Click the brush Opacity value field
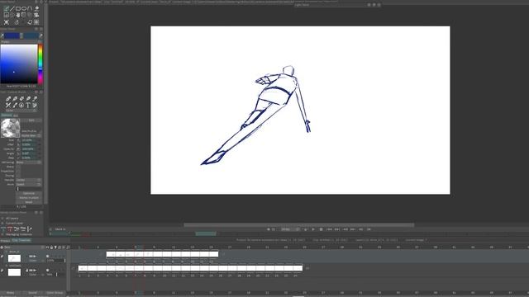 (x=28, y=149)
